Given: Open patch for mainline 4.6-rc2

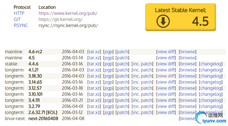Looking at the screenshot, I should pyautogui.click(x=122, y=52).
